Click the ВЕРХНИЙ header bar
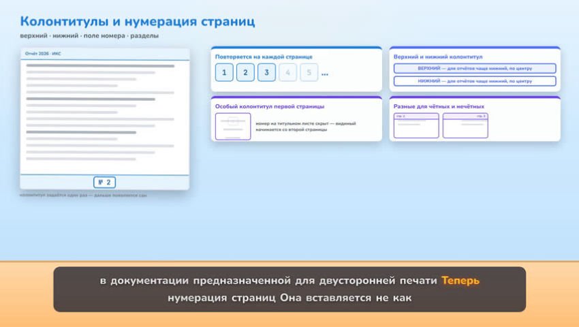 tap(475, 68)
